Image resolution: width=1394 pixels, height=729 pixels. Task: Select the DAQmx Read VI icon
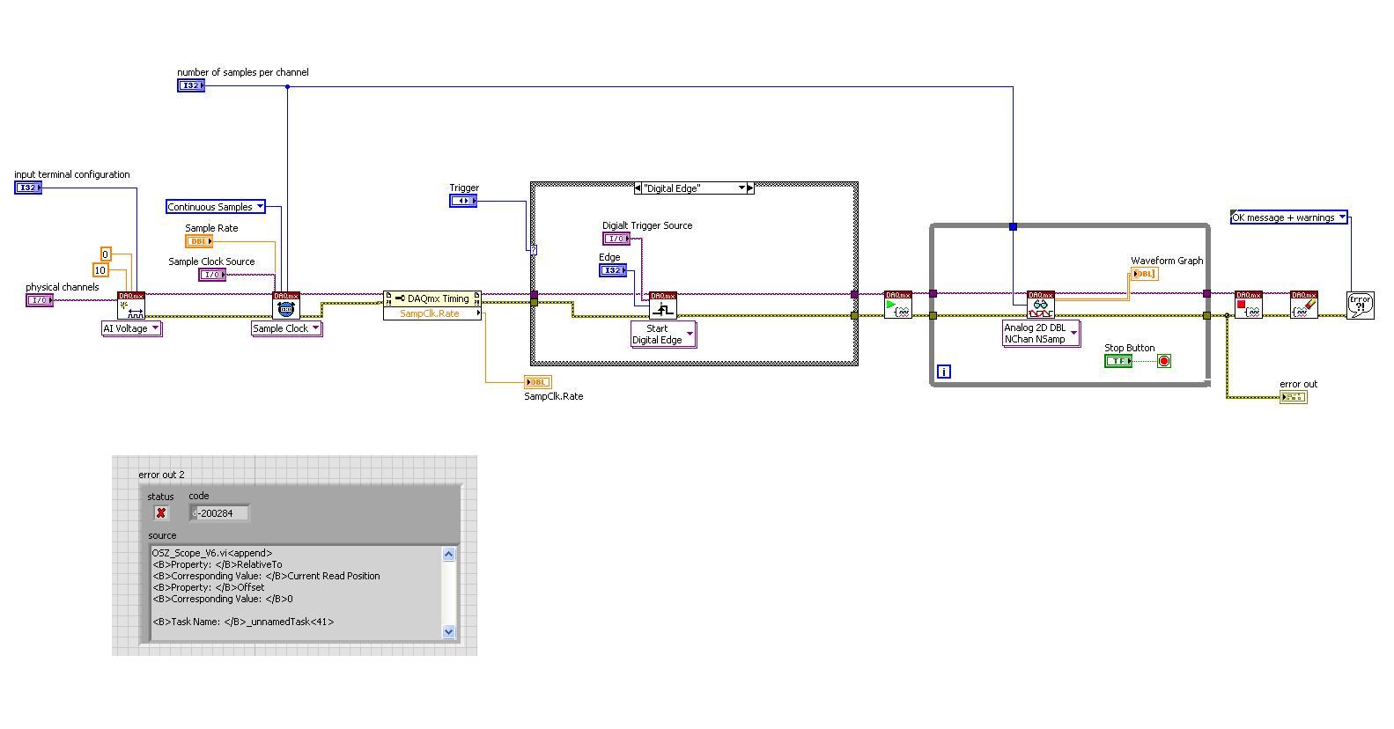pos(1041,305)
